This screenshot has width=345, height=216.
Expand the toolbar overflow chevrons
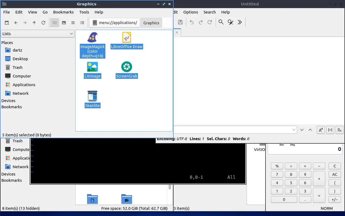pyautogui.click(x=240, y=22)
